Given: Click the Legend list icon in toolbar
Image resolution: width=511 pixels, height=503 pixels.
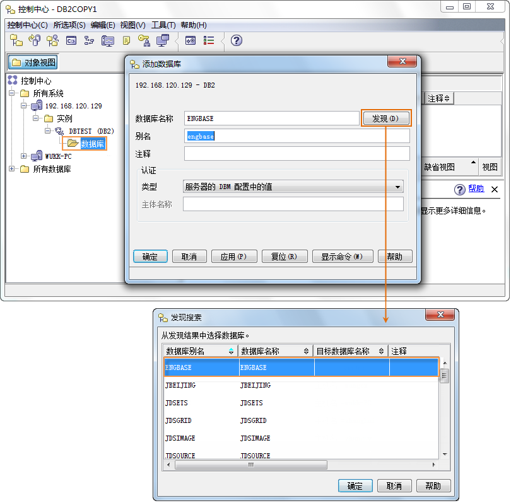Looking at the screenshot, I should [209, 40].
